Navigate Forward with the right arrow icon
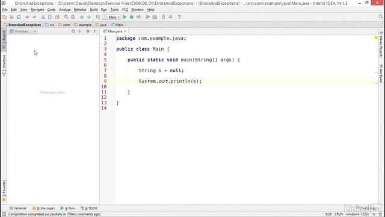This screenshot has height=217, width=385. (89, 17)
